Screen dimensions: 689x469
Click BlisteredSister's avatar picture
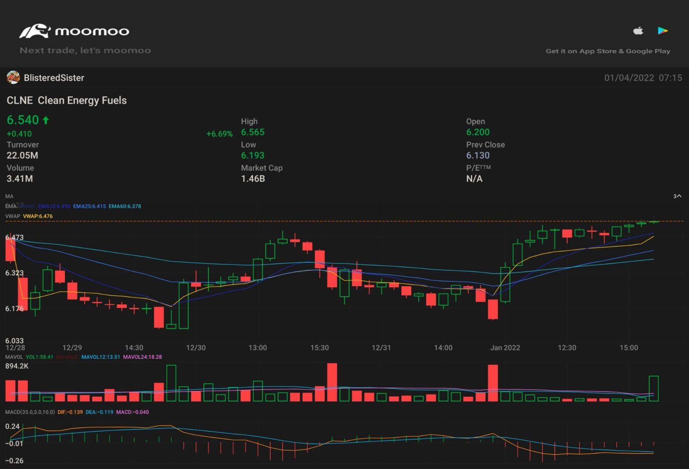[x=13, y=77]
